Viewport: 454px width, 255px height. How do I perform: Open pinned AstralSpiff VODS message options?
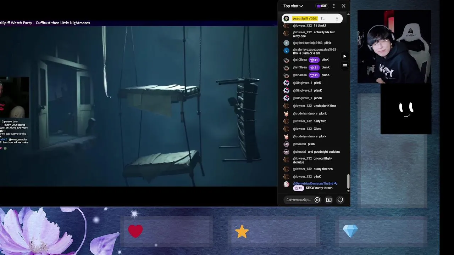(x=337, y=19)
